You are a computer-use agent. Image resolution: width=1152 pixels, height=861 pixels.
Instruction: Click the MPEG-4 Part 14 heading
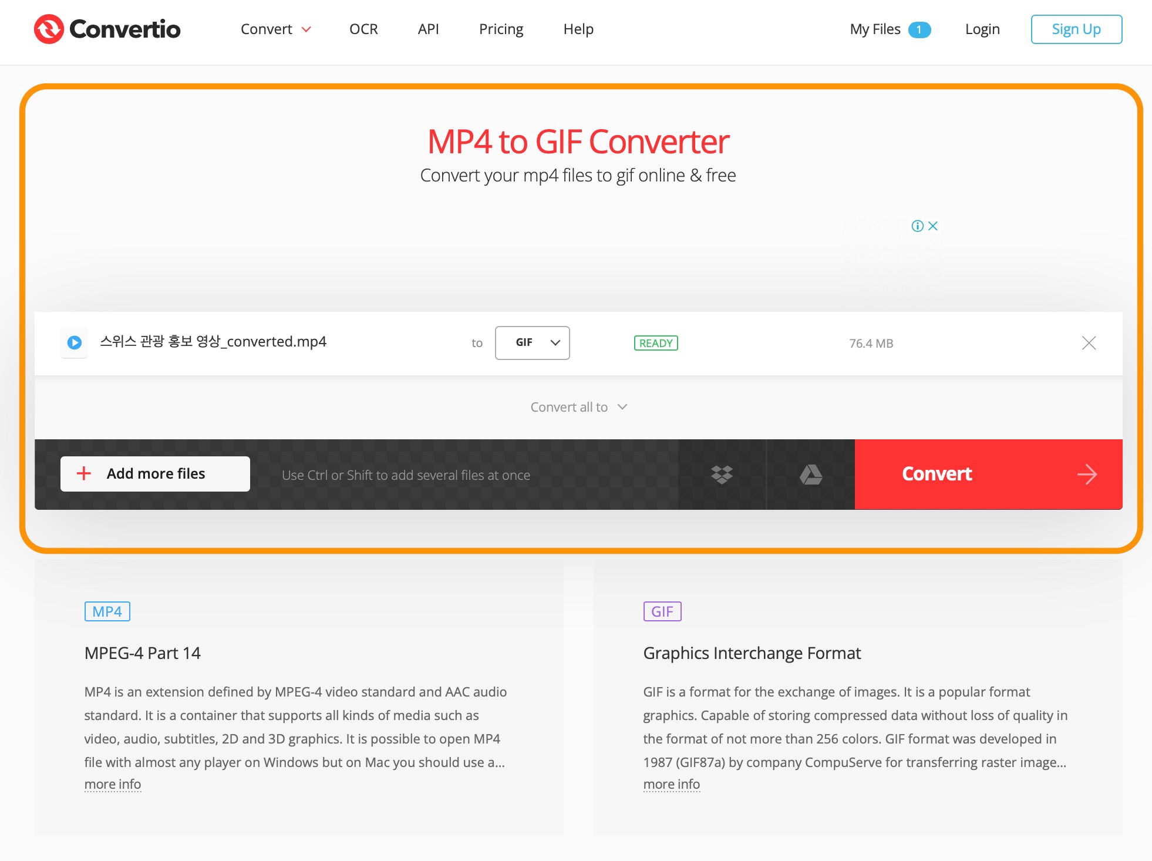click(143, 653)
